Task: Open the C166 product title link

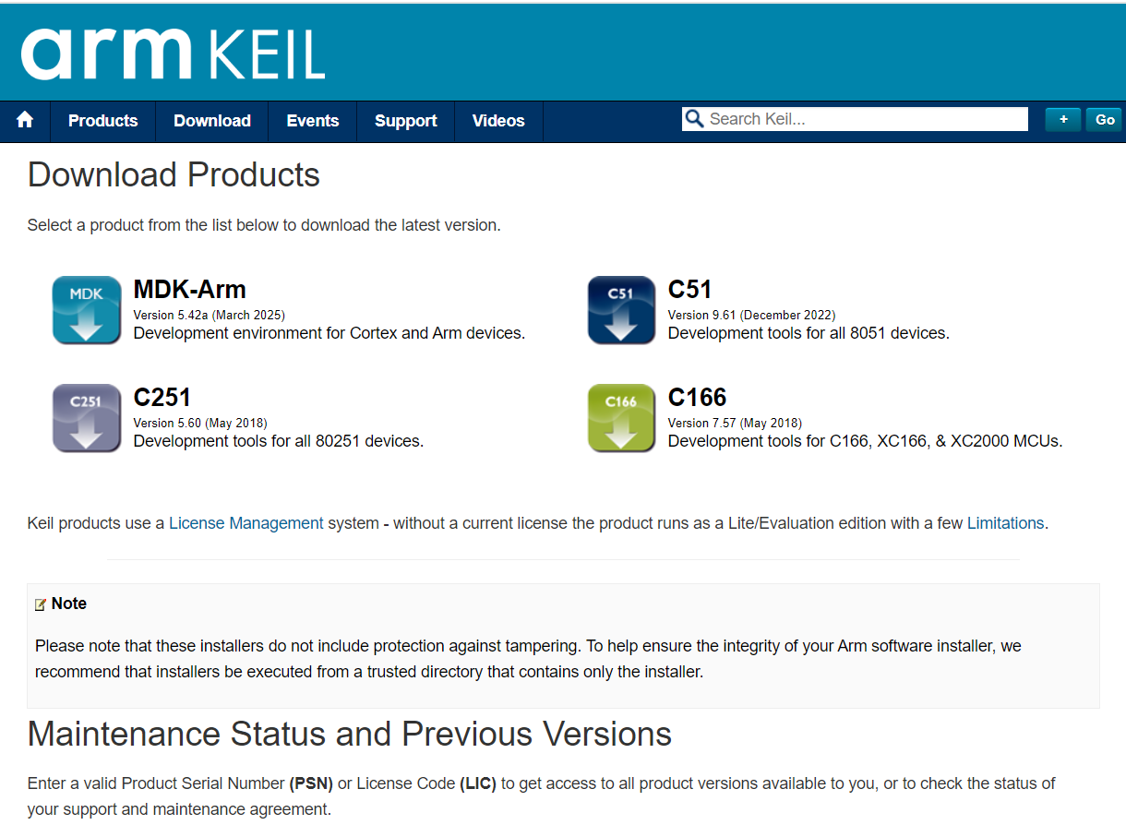Action: coord(697,398)
